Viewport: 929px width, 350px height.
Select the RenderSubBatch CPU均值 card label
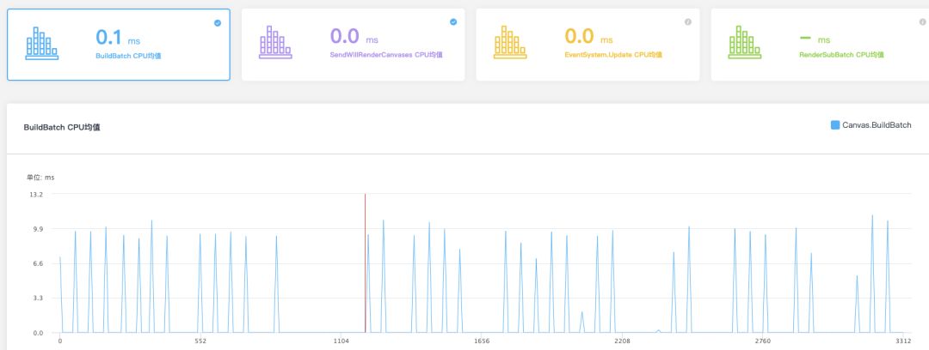click(x=841, y=55)
